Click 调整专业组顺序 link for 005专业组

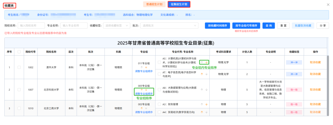(x=144, y=93)
